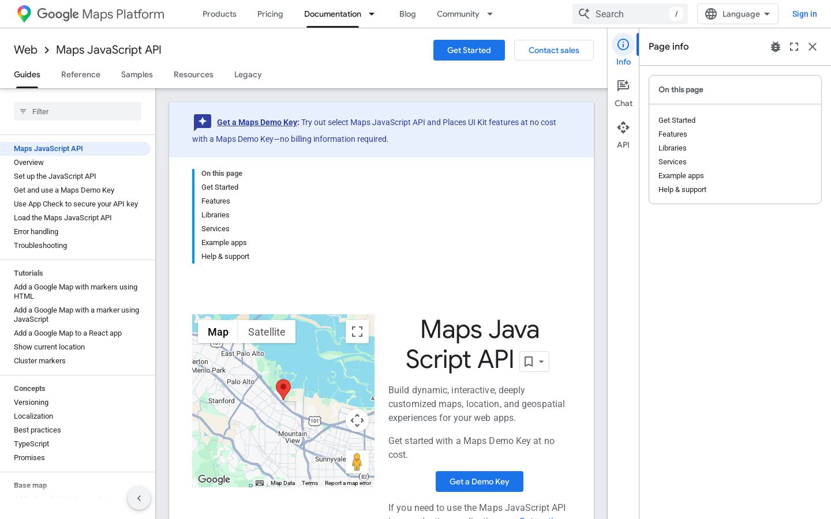Click the keyboard shortcuts icon on map
The image size is (831, 519).
tap(260, 483)
